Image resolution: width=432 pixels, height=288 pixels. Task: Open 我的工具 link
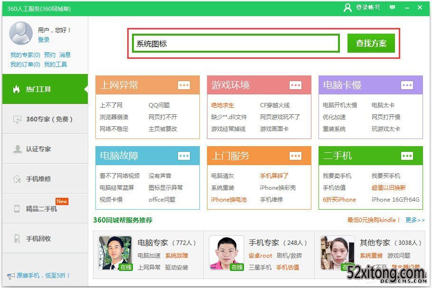(x=56, y=65)
